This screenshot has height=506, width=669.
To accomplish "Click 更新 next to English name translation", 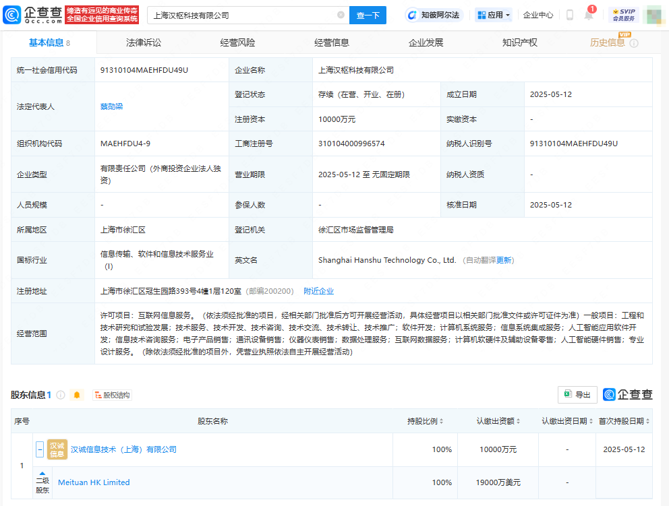I will (504, 260).
